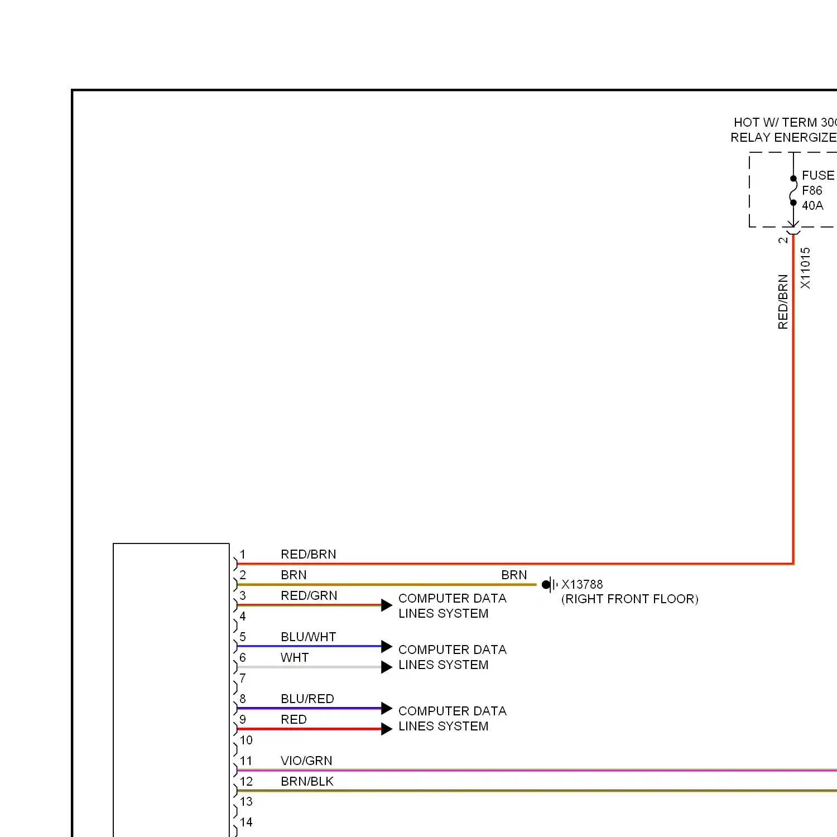
Task: Select pin number '5' on the module connector
Action: pos(243,637)
